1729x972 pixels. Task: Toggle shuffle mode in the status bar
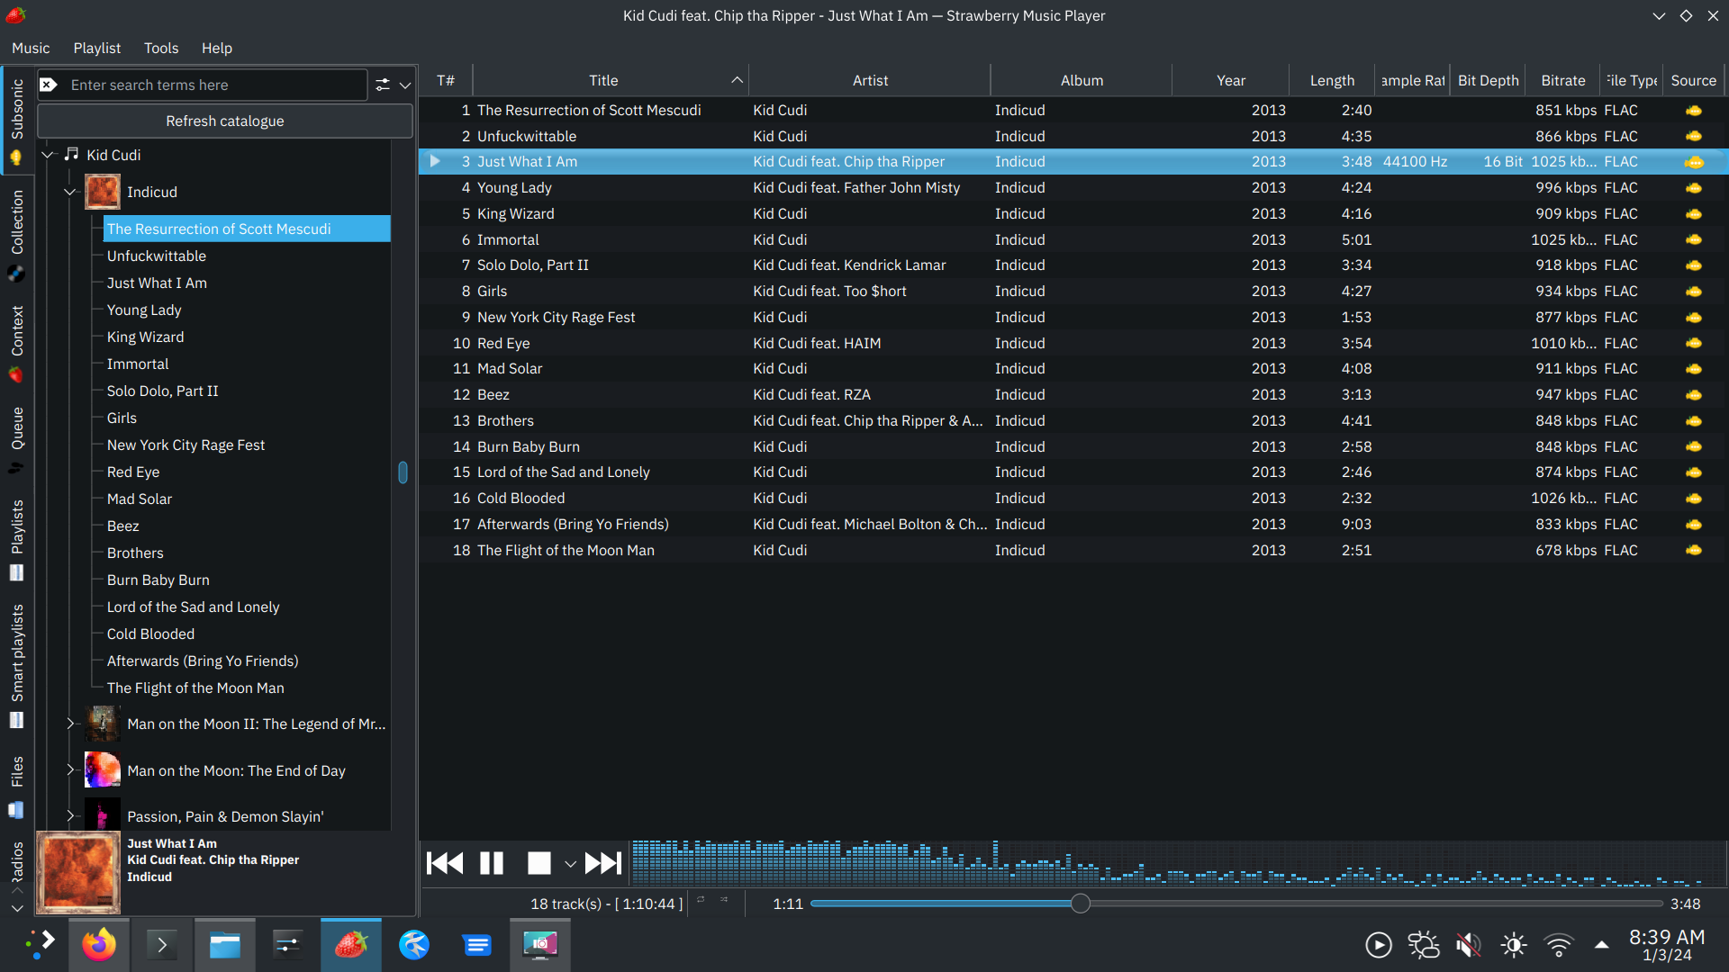[724, 900]
